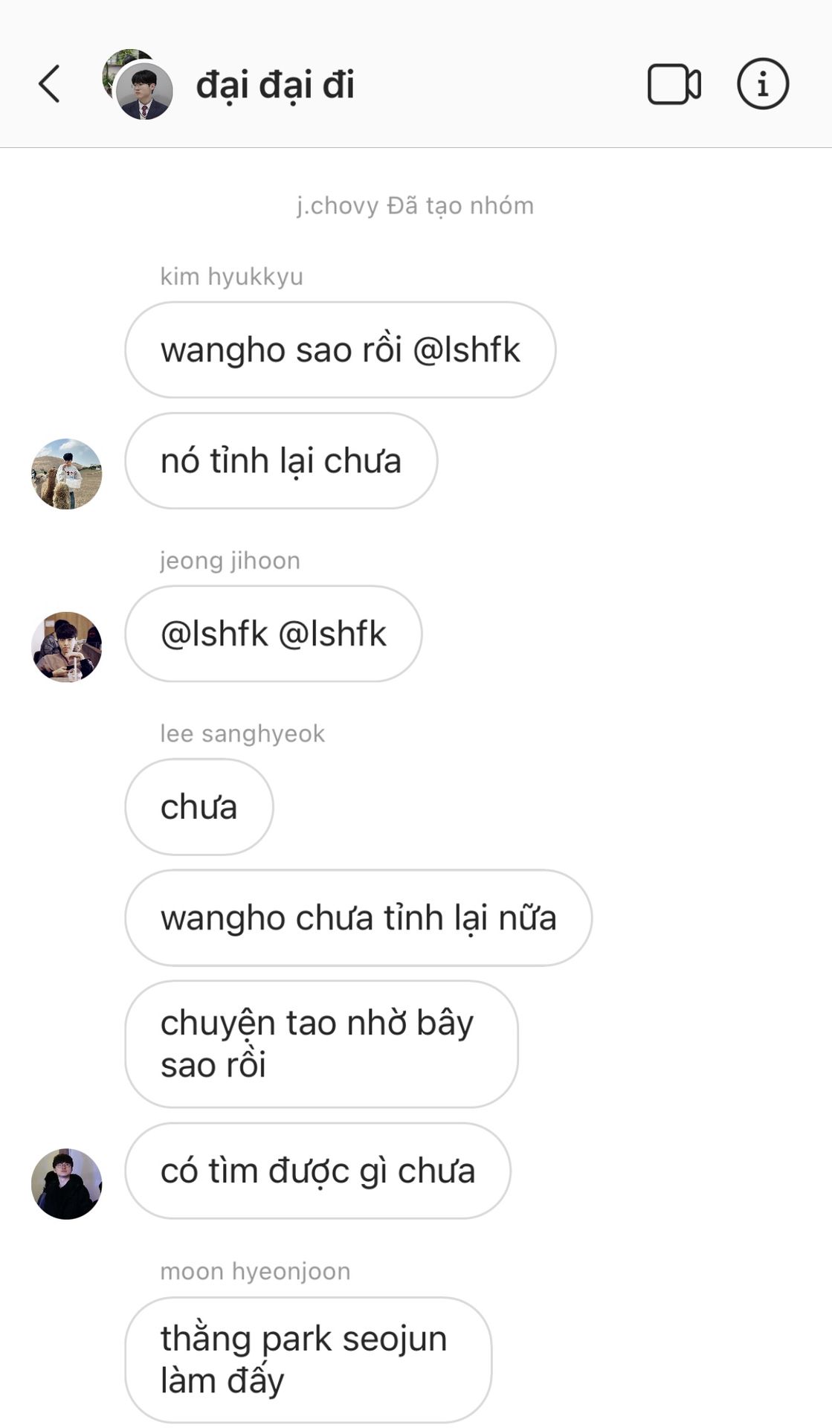The image size is (832, 1428).
Task: Start a video call
Action: coord(674,84)
